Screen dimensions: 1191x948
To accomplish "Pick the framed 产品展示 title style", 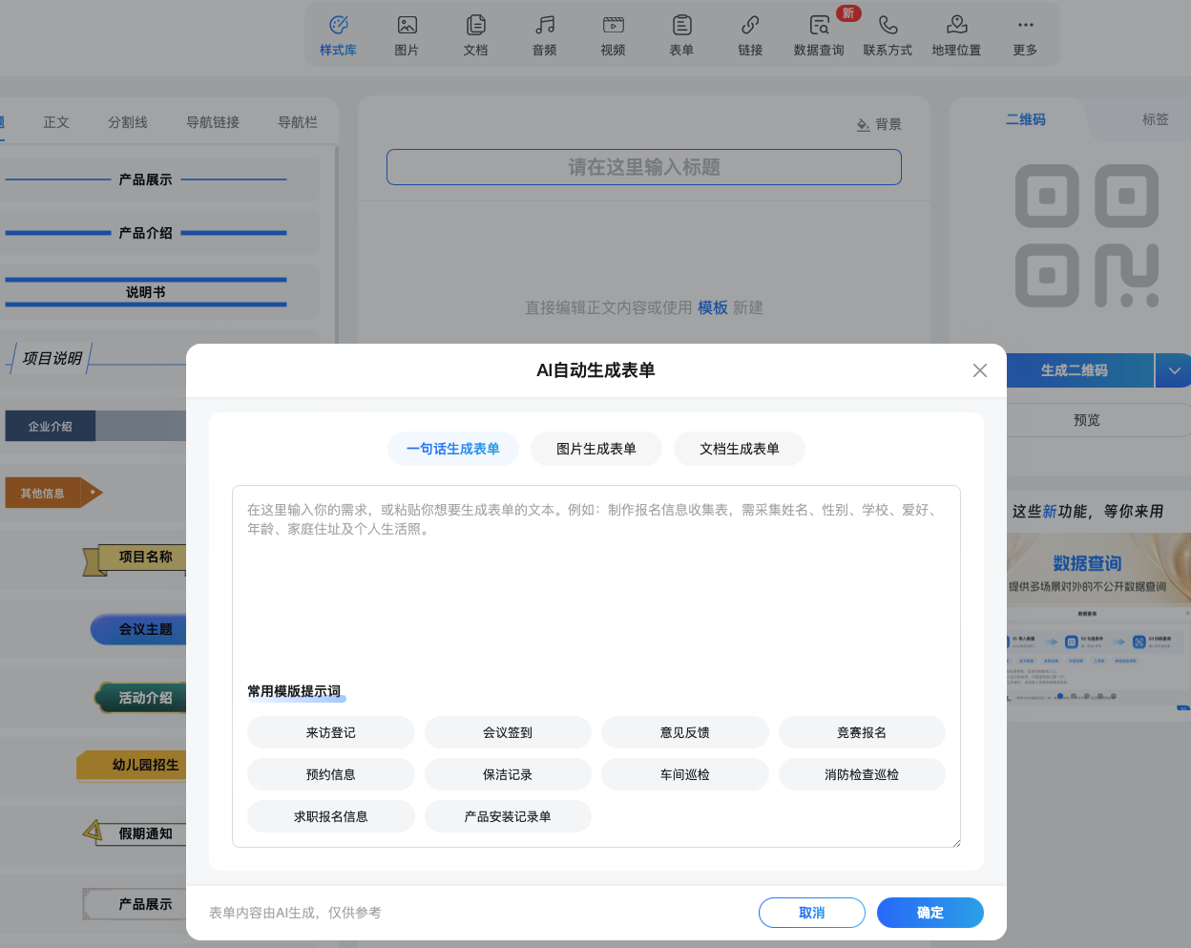I will click(135, 904).
